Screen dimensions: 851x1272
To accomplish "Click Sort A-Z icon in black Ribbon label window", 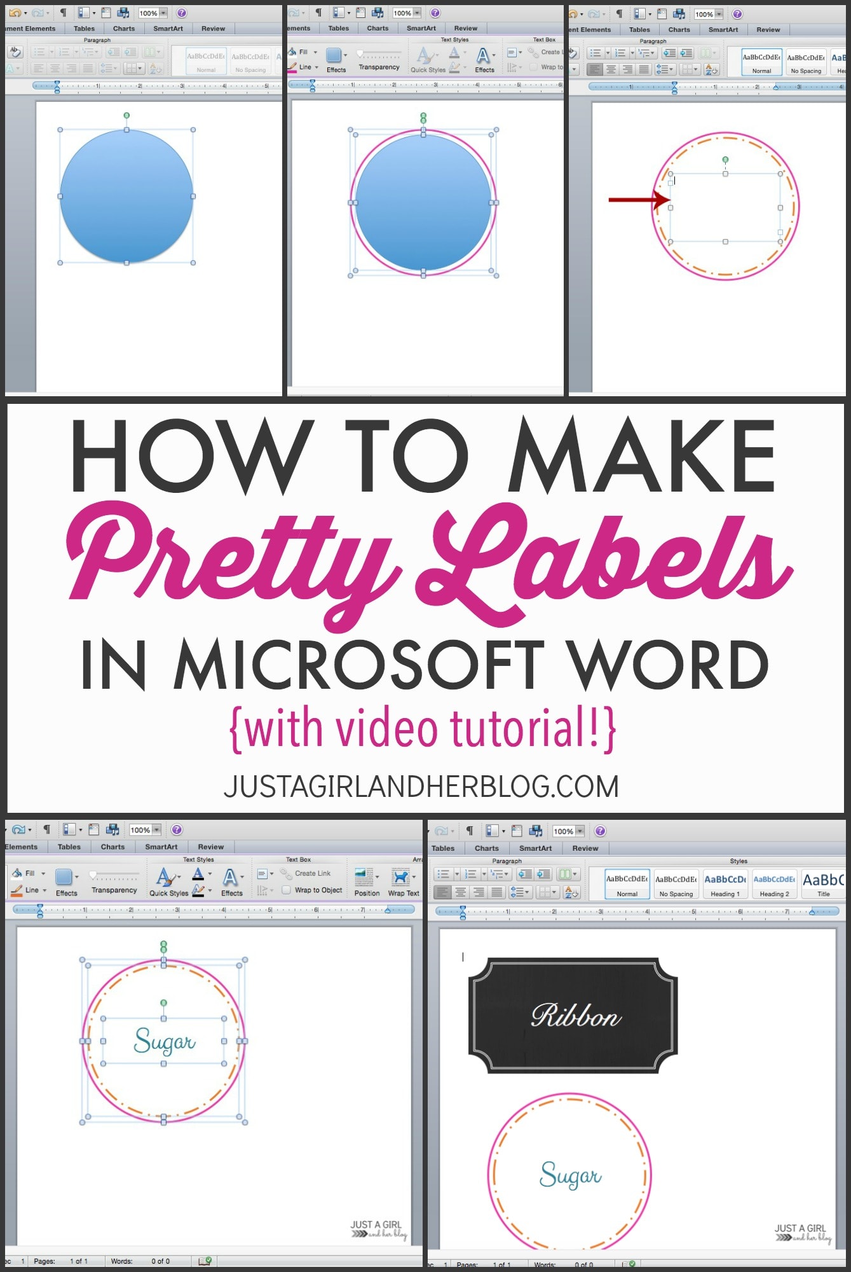I will tap(571, 892).
